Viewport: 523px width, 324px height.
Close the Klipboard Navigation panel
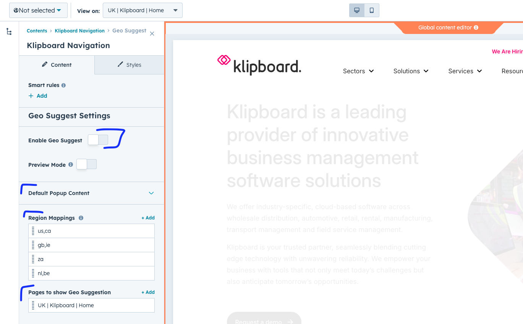pos(152,34)
